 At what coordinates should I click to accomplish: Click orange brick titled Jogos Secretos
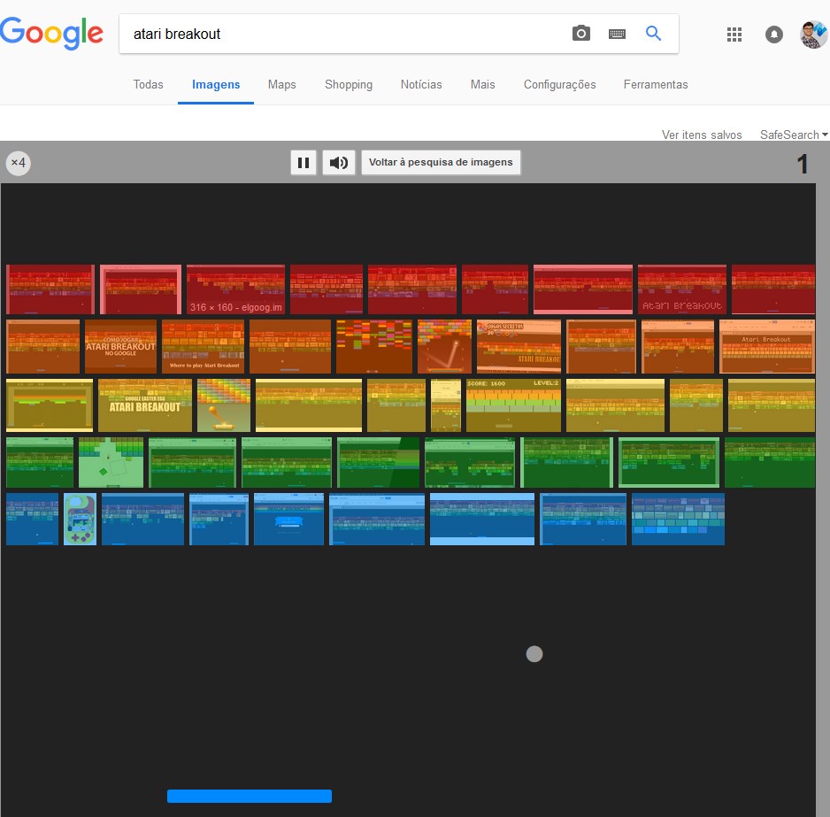[x=519, y=346]
